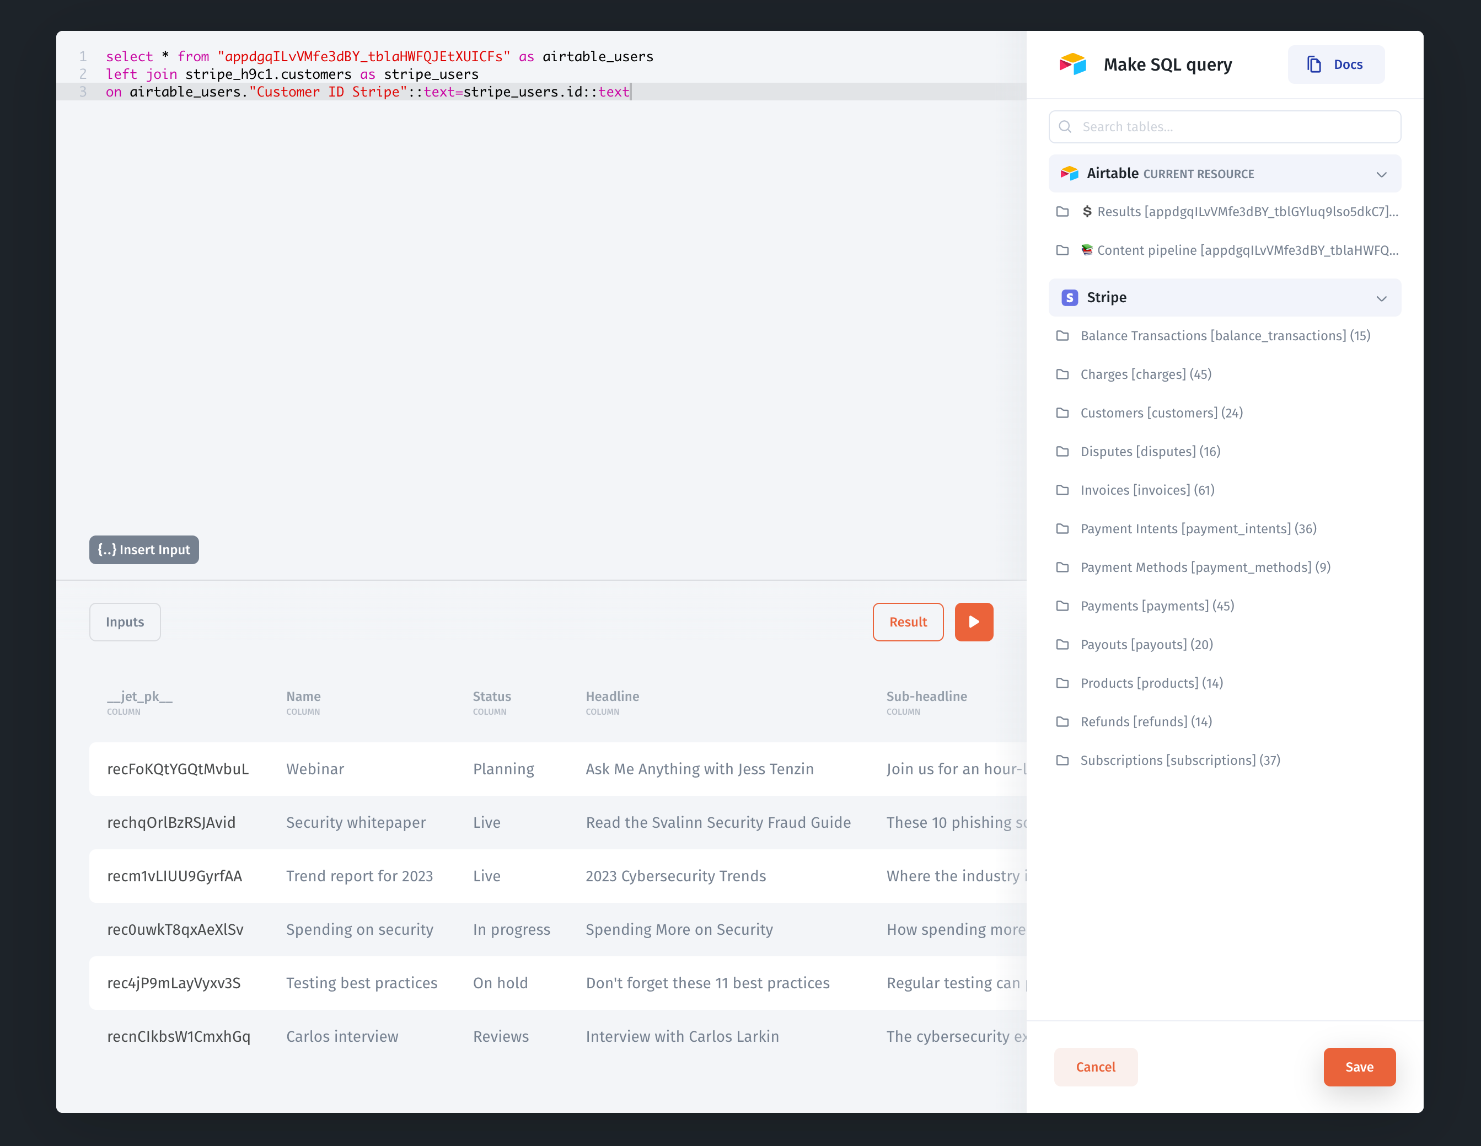This screenshot has width=1481, height=1146.
Task: Open the Payouts [payouts] table
Action: click(x=1225, y=645)
